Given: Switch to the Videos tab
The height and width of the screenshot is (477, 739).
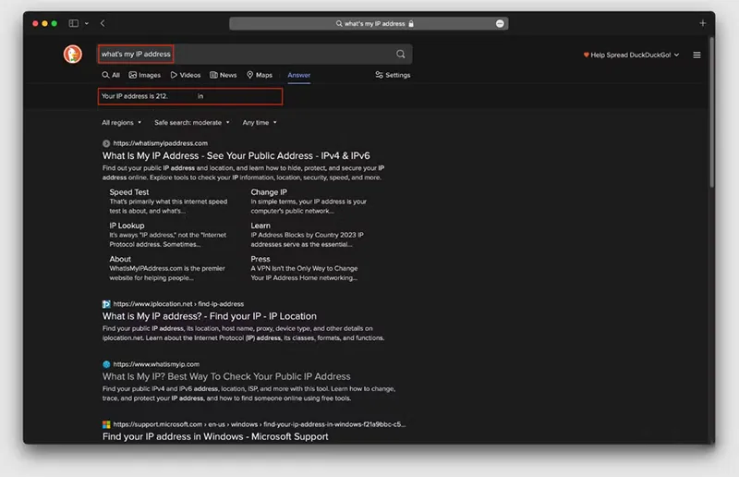Looking at the screenshot, I should [x=185, y=75].
